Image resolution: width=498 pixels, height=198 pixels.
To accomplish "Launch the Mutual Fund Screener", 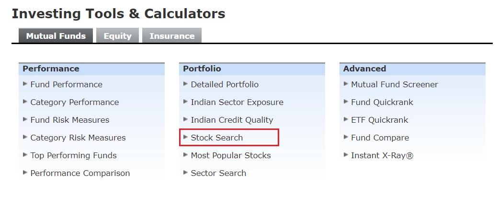I will [394, 84].
